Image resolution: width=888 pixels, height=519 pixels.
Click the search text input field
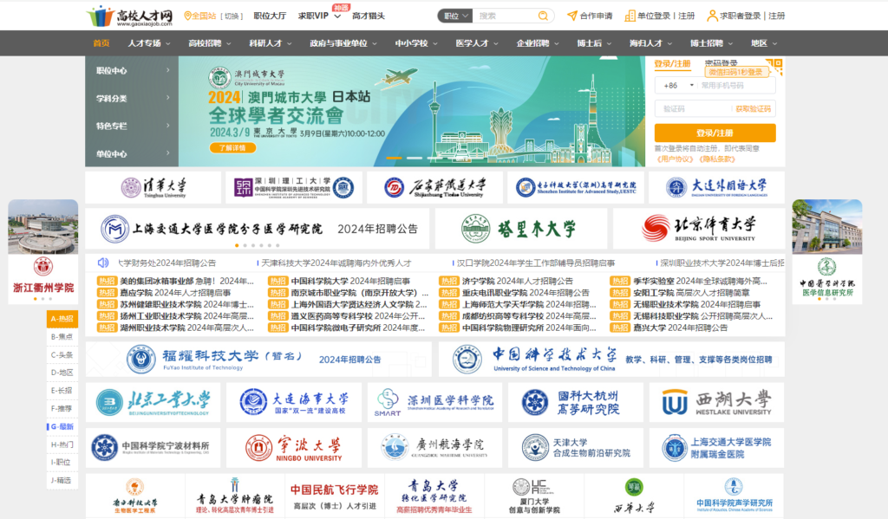506,16
